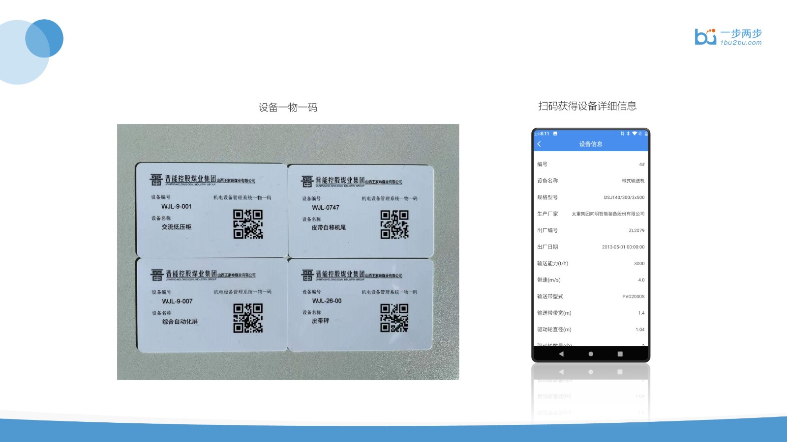Select the 4# value
787x442 pixels.
[x=642, y=165]
